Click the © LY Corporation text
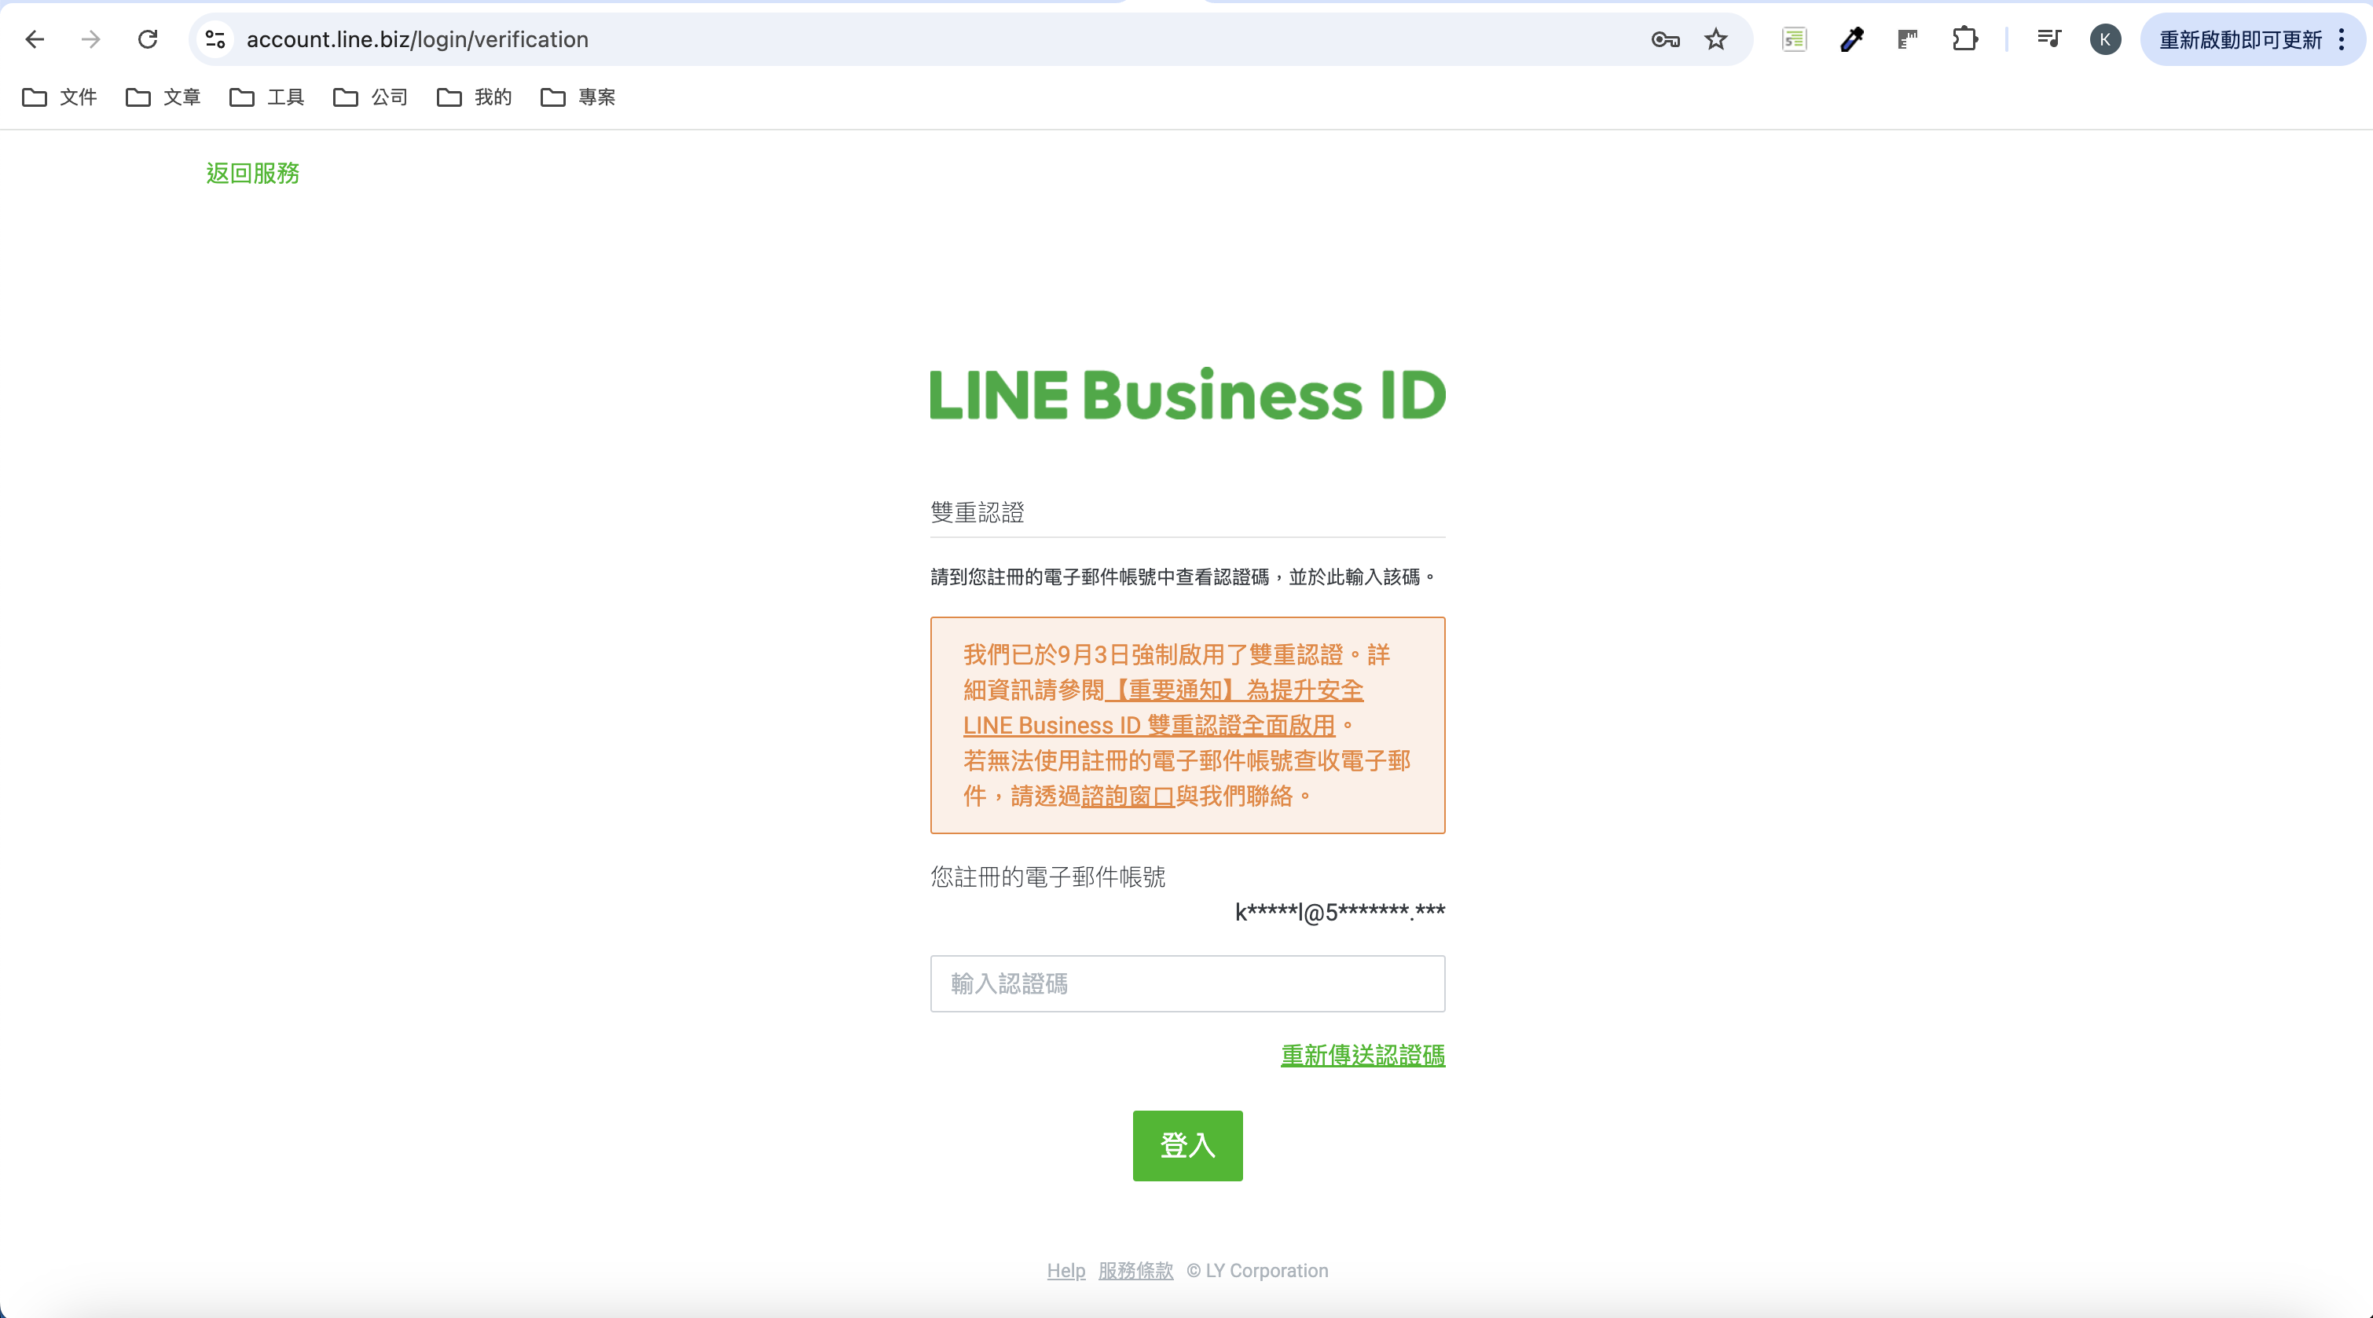This screenshot has width=2373, height=1318. tap(1257, 1271)
